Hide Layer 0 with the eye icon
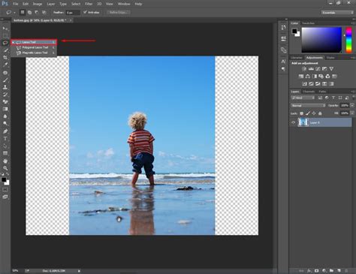The image size is (356, 274). pos(293,122)
